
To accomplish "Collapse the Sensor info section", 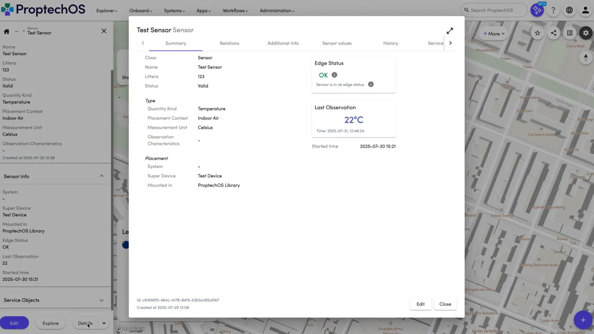I will (101, 176).
